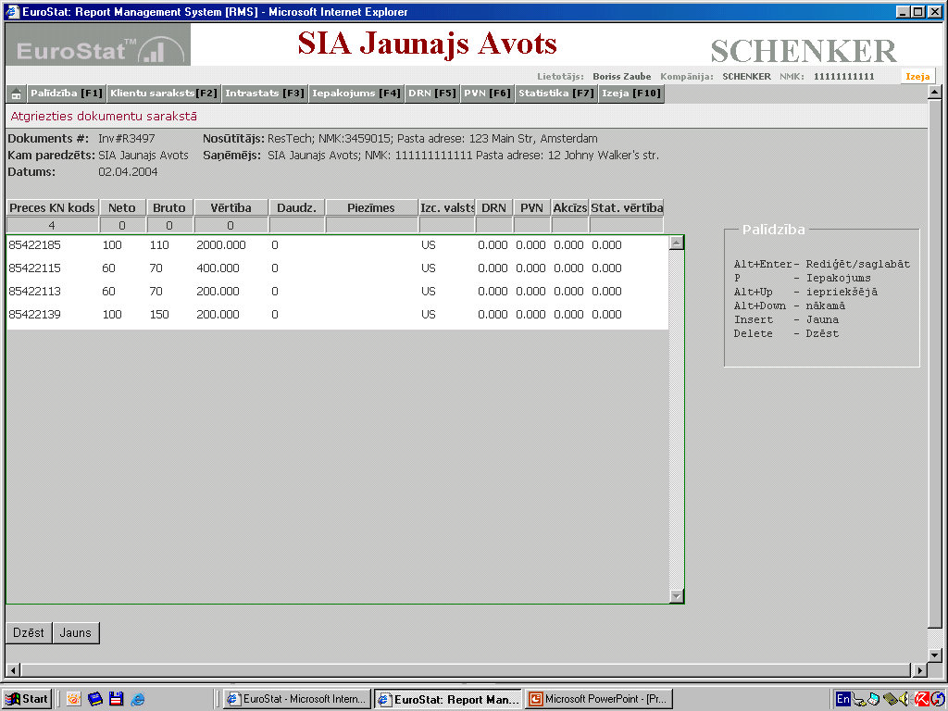Focus the empty field under the Izc. valsts header
Image resolution: width=948 pixels, height=711 pixels.
pyautogui.click(x=447, y=226)
